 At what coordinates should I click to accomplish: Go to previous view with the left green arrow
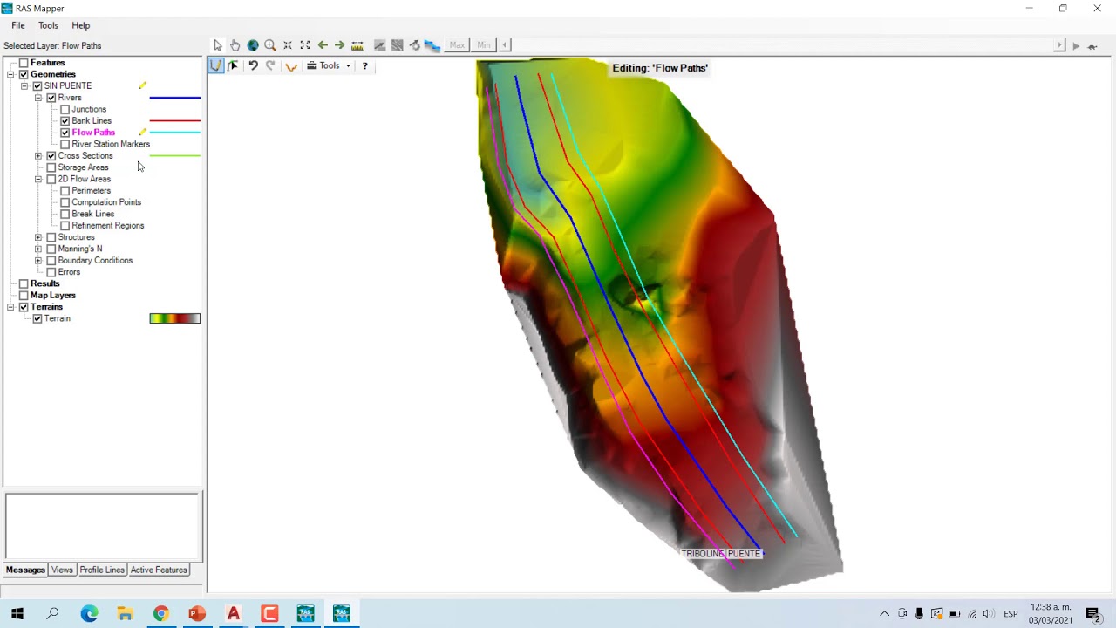323,45
